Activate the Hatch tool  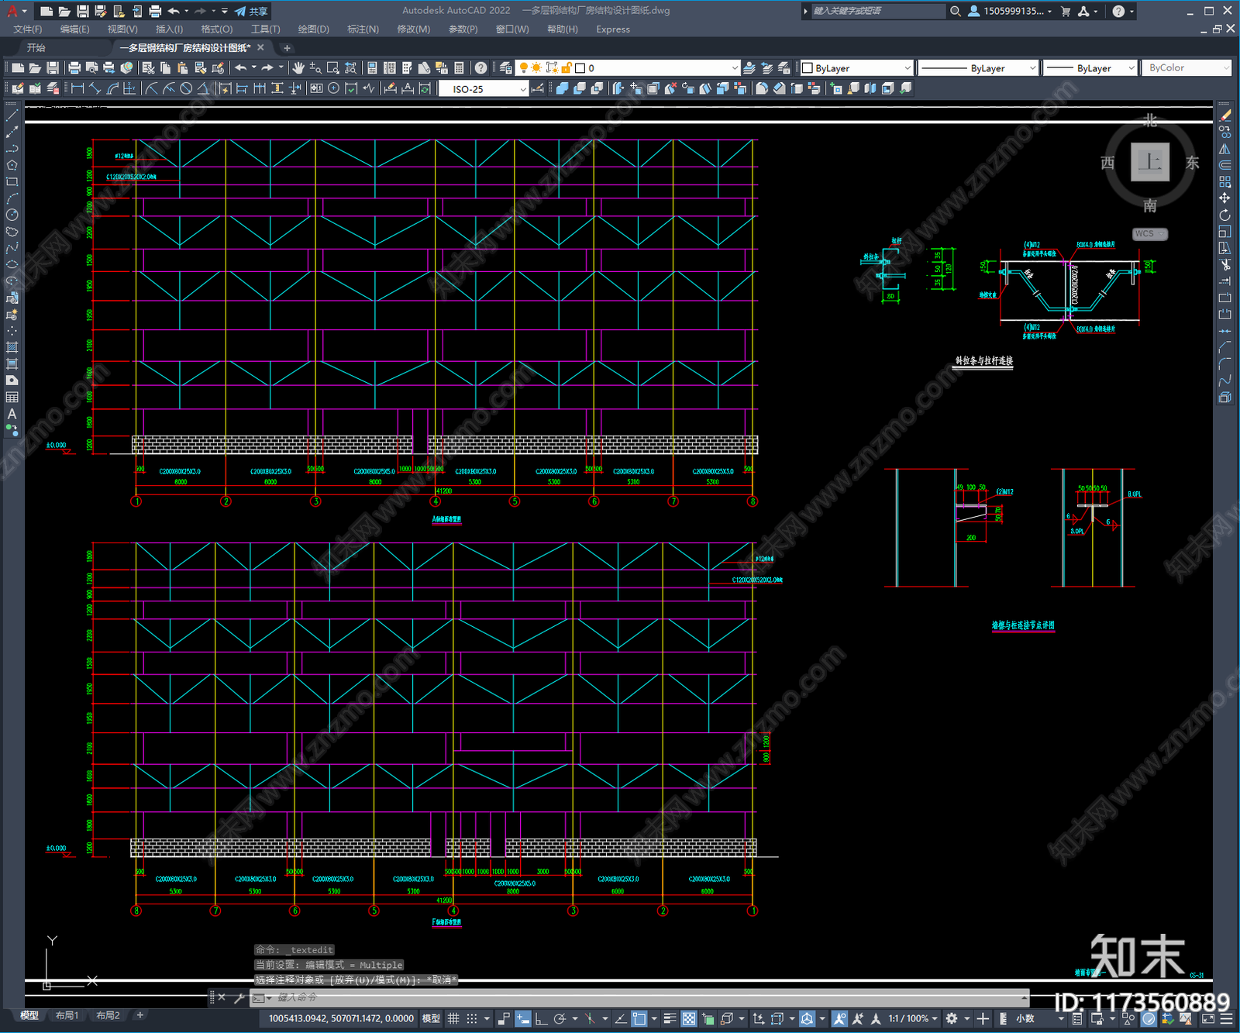(12, 347)
